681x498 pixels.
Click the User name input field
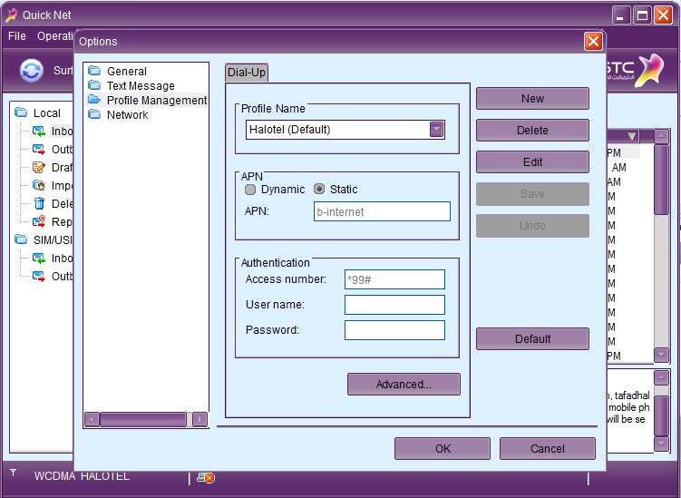click(x=394, y=305)
